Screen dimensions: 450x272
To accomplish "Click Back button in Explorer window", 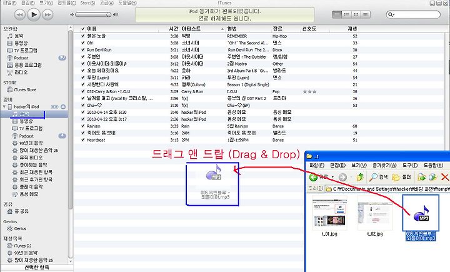I will (318, 177).
